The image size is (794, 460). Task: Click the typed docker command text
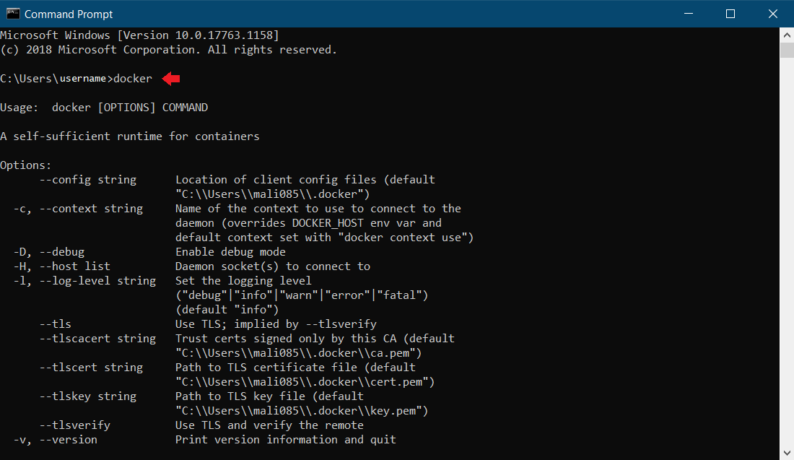133,79
